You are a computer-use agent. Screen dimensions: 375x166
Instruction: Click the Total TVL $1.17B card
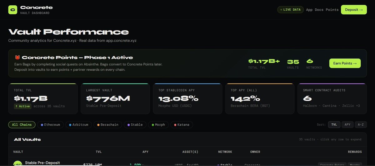(43, 99)
